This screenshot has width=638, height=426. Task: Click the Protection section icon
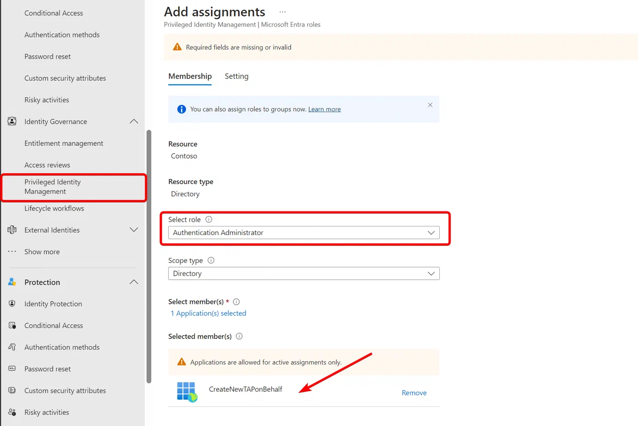[x=12, y=282]
